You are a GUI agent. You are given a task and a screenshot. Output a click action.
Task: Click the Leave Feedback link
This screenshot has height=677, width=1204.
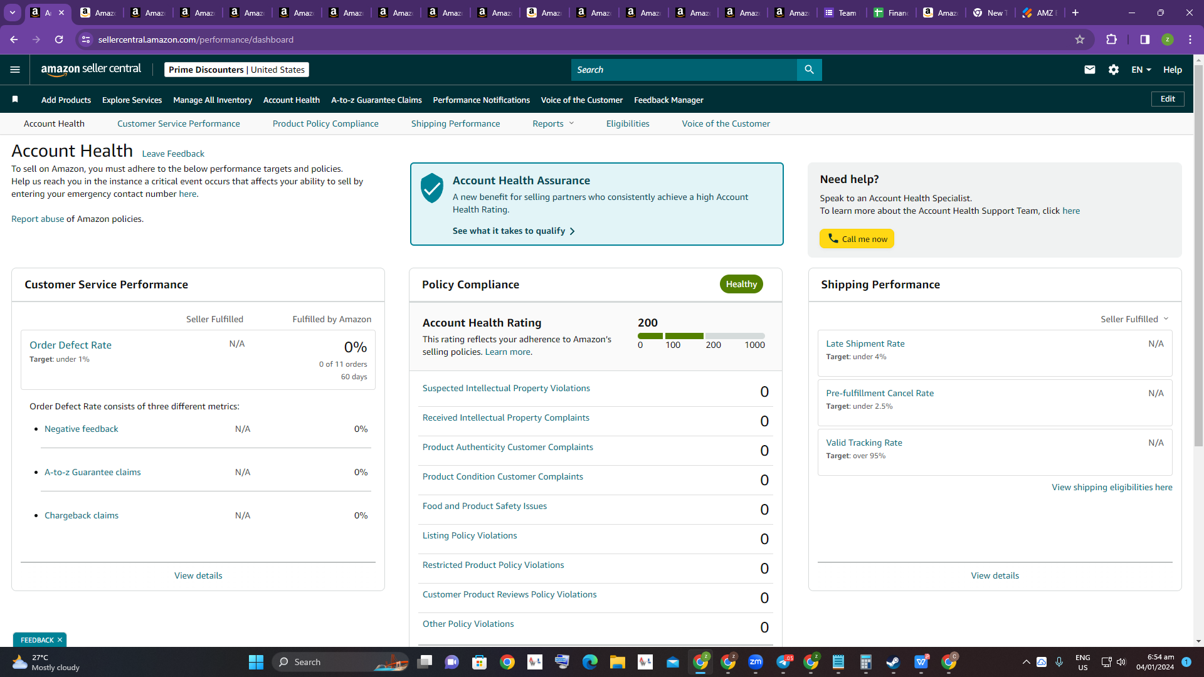point(173,154)
